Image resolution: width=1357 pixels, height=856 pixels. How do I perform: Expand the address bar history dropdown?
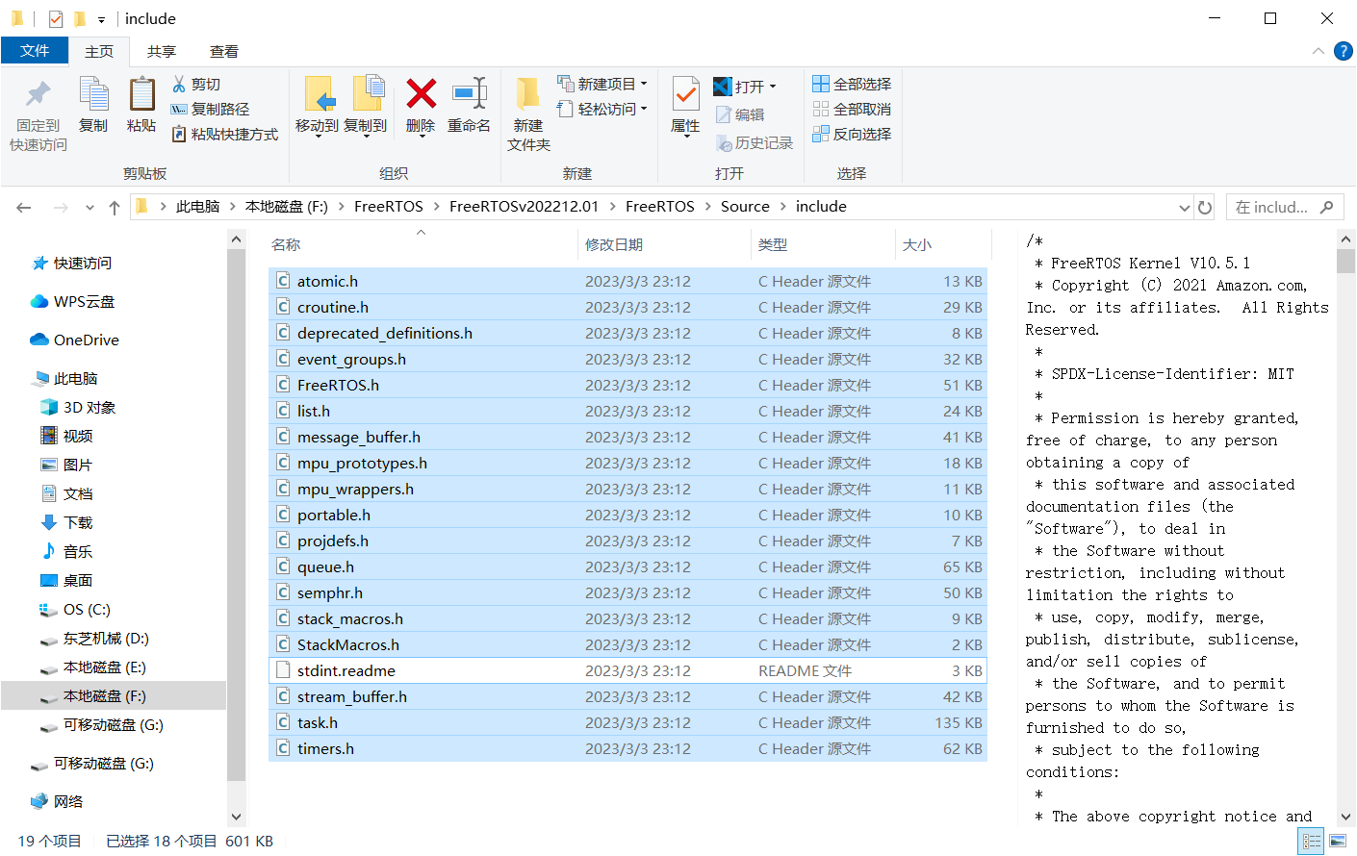pos(1185,207)
